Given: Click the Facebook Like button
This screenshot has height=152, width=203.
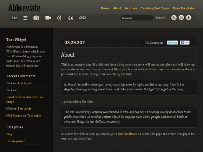Looking at the screenshot, I should coord(185,42).
